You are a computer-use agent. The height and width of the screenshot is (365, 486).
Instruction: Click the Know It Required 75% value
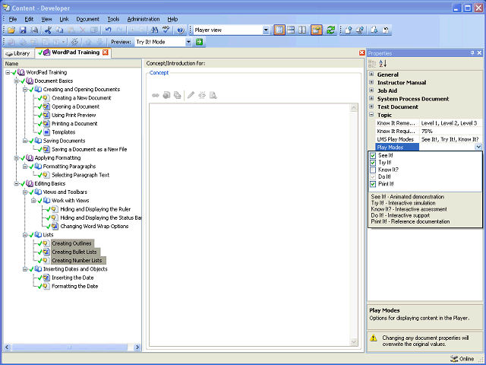click(450, 132)
